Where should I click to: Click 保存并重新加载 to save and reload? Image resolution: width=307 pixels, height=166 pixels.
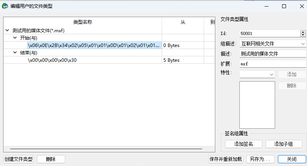point(226,159)
